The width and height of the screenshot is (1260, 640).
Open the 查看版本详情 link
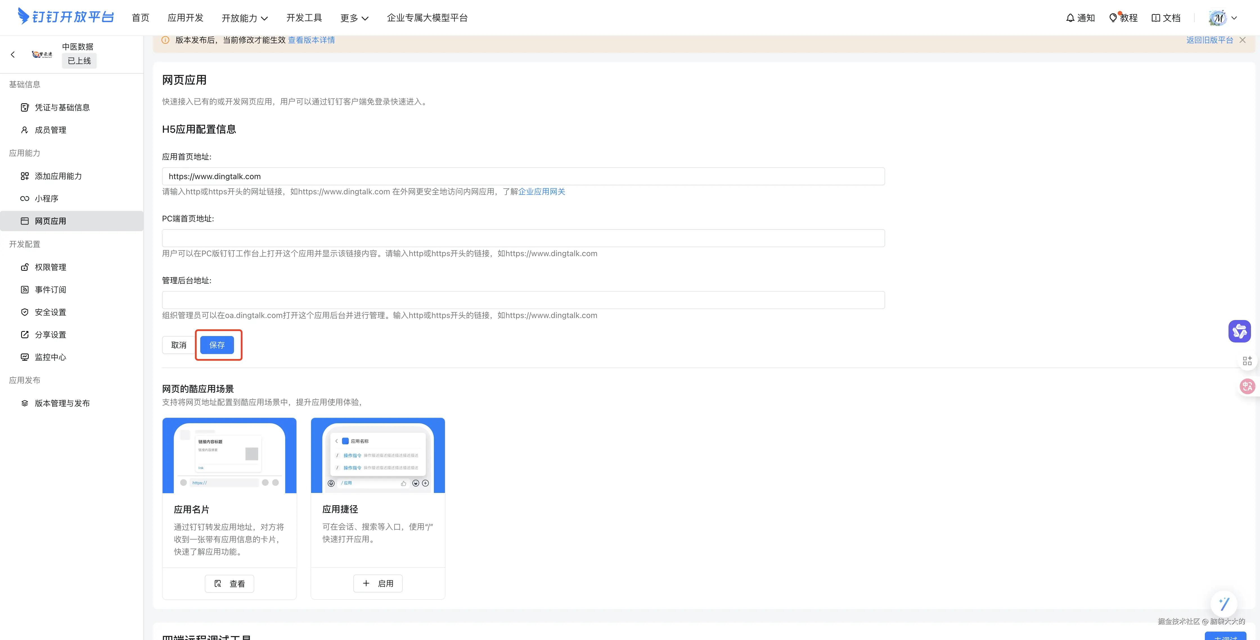(311, 40)
